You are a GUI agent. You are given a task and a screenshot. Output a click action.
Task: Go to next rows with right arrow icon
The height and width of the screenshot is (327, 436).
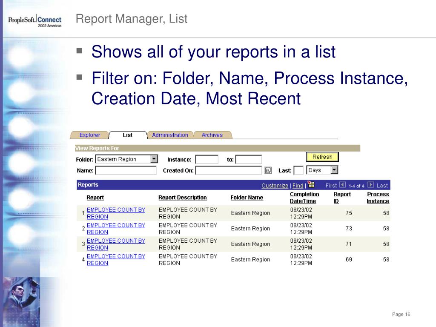click(371, 185)
